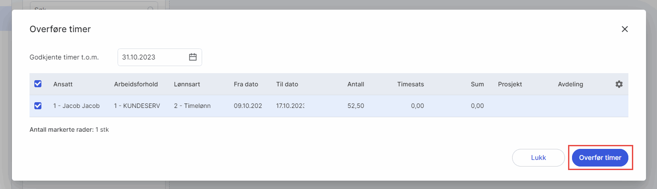
Task: Click the Avdeling column header
Action: point(570,84)
